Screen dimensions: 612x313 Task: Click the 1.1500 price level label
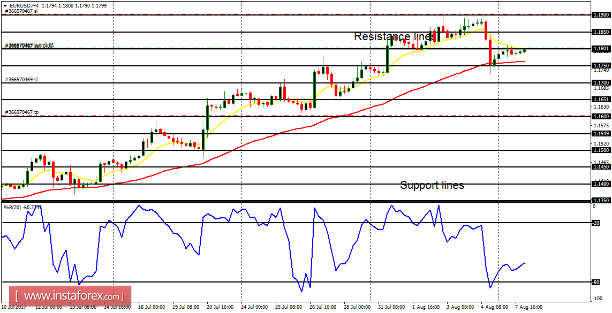[x=601, y=150]
